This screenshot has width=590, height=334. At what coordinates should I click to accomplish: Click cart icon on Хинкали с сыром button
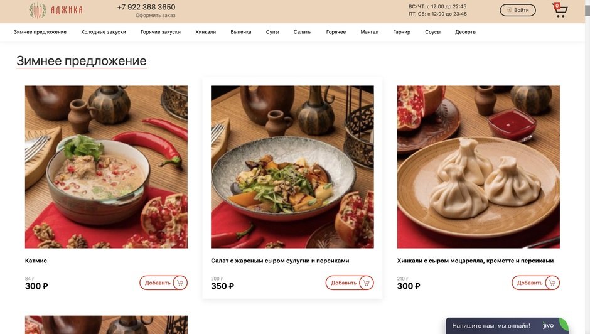(552, 283)
